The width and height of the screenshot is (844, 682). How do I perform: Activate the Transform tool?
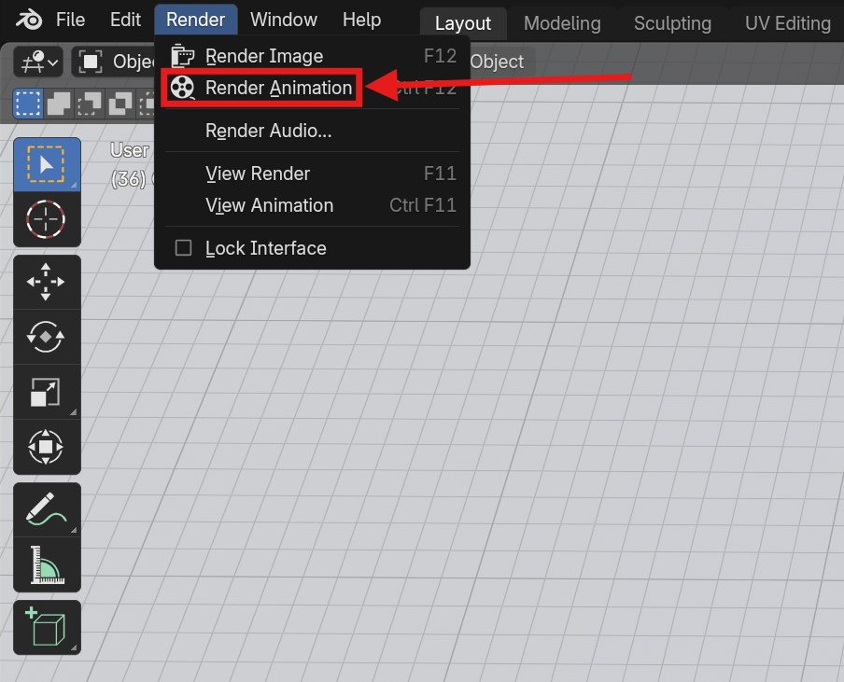(x=47, y=447)
